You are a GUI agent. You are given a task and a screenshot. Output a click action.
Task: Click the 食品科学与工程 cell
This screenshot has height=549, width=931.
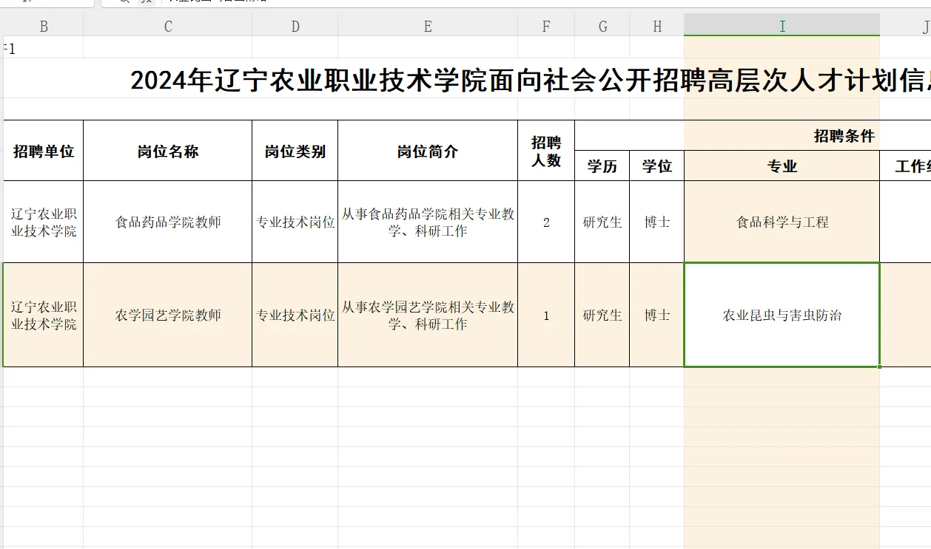point(782,222)
